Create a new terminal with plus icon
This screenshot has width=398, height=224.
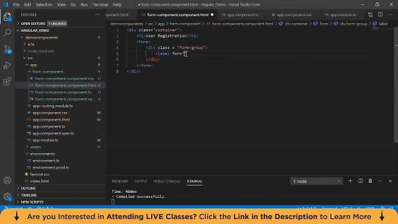coord(350,181)
